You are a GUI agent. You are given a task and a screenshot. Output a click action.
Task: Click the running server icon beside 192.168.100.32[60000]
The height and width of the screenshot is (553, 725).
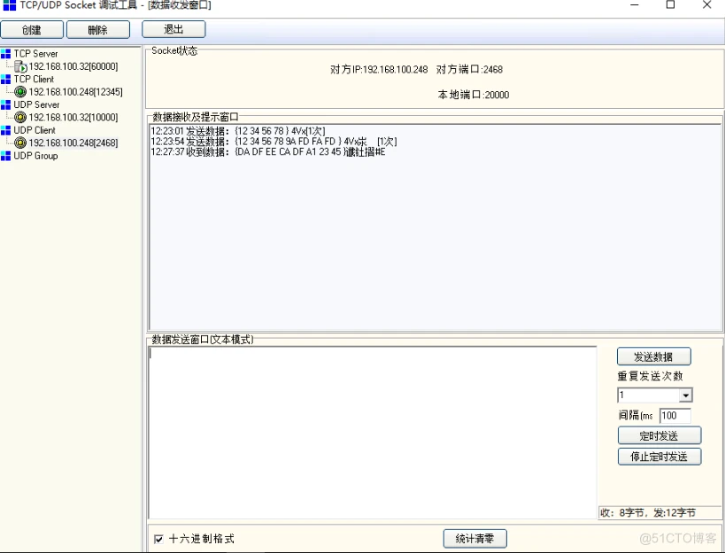pos(19,66)
